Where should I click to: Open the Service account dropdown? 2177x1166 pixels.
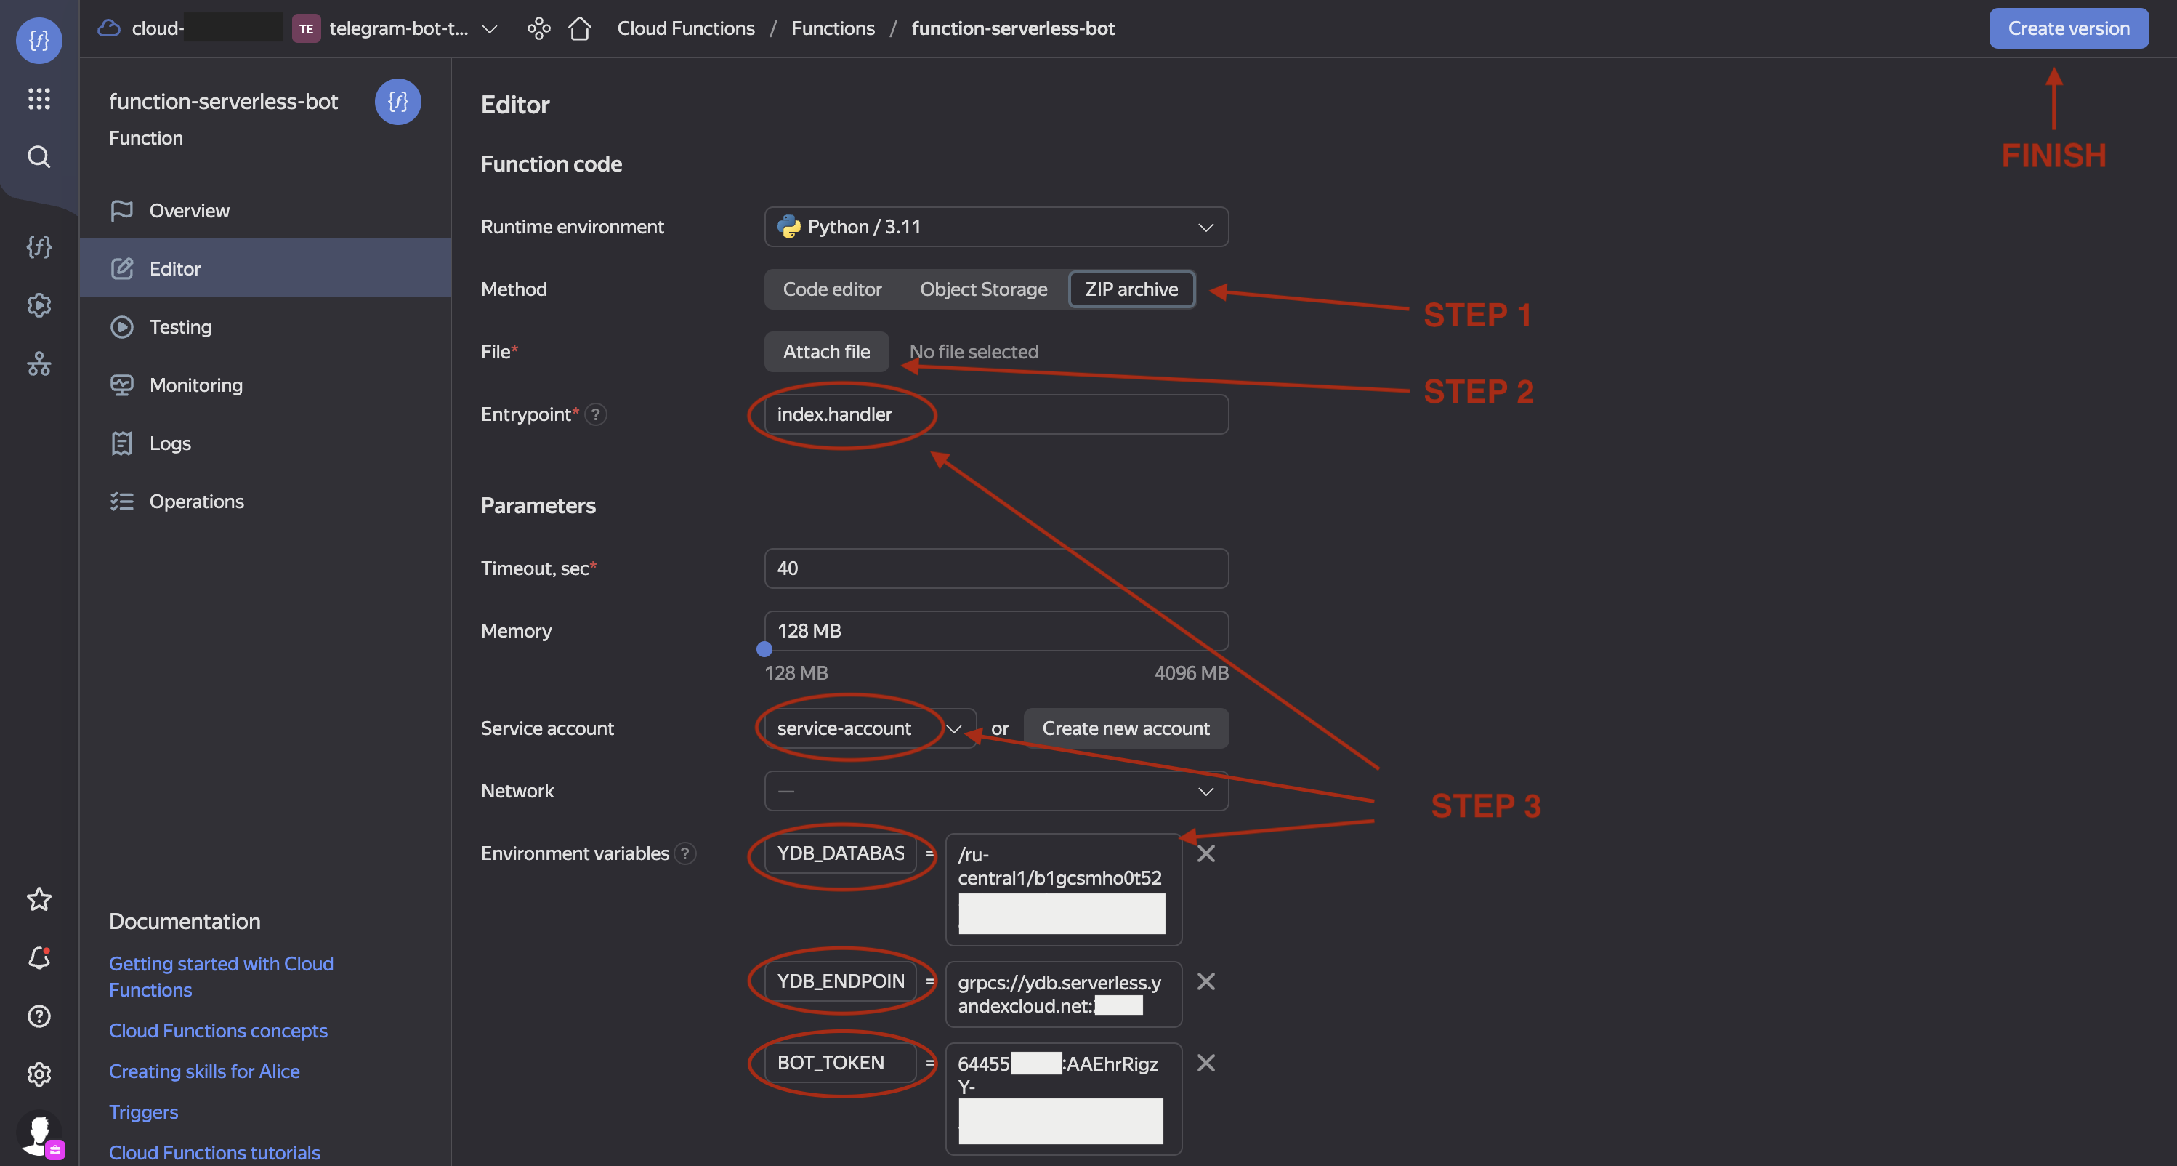pos(869,728)
